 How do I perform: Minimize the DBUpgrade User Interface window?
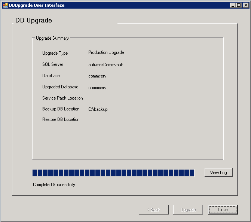233,5
